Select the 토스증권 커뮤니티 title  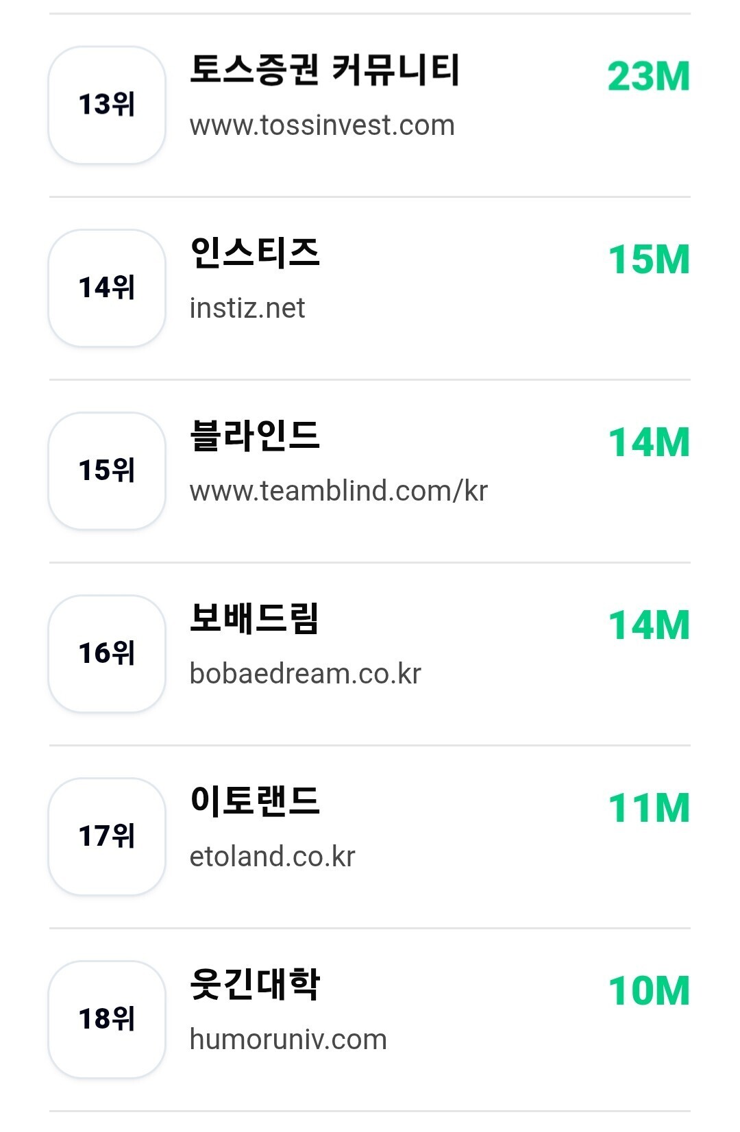coord(324,70)
